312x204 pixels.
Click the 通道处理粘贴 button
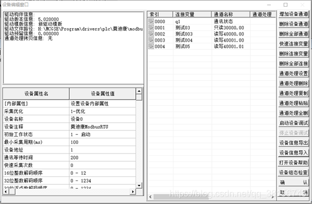coord(293,103)
